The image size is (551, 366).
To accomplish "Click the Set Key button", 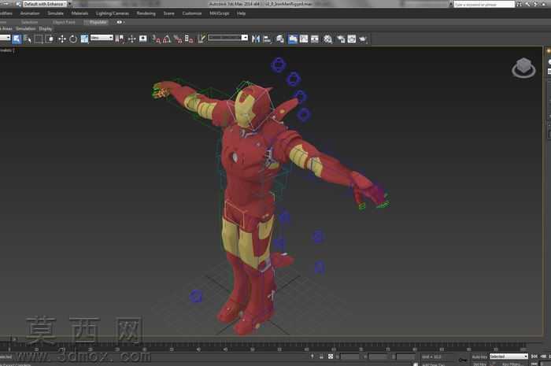I will (x=479, y=364).
